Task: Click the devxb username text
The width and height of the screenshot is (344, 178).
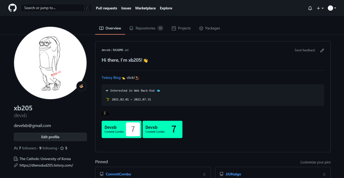Action: (20, 116)
